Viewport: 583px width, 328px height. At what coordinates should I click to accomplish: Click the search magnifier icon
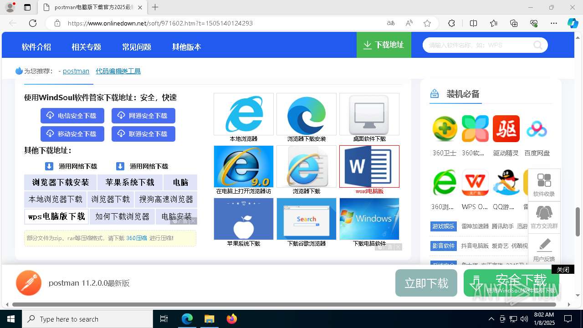(x=538, y=45)
